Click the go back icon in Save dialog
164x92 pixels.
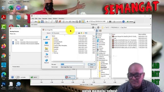79,33
